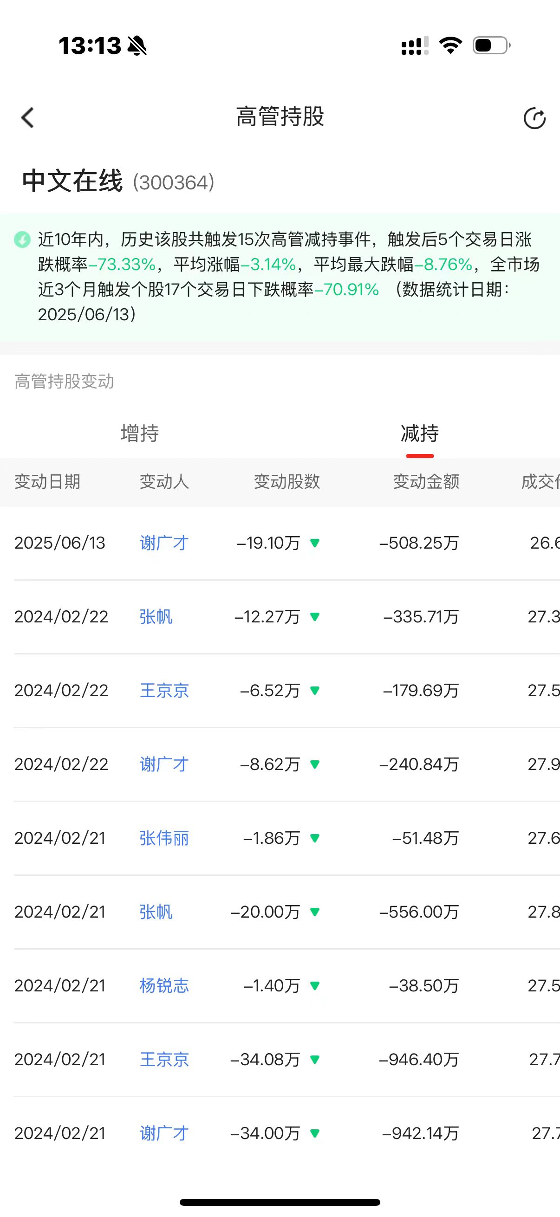Viewport: 560px width, 1217px height.
Task: Open 王京京 in the -34.08万 row
Action: (164, 1060)
